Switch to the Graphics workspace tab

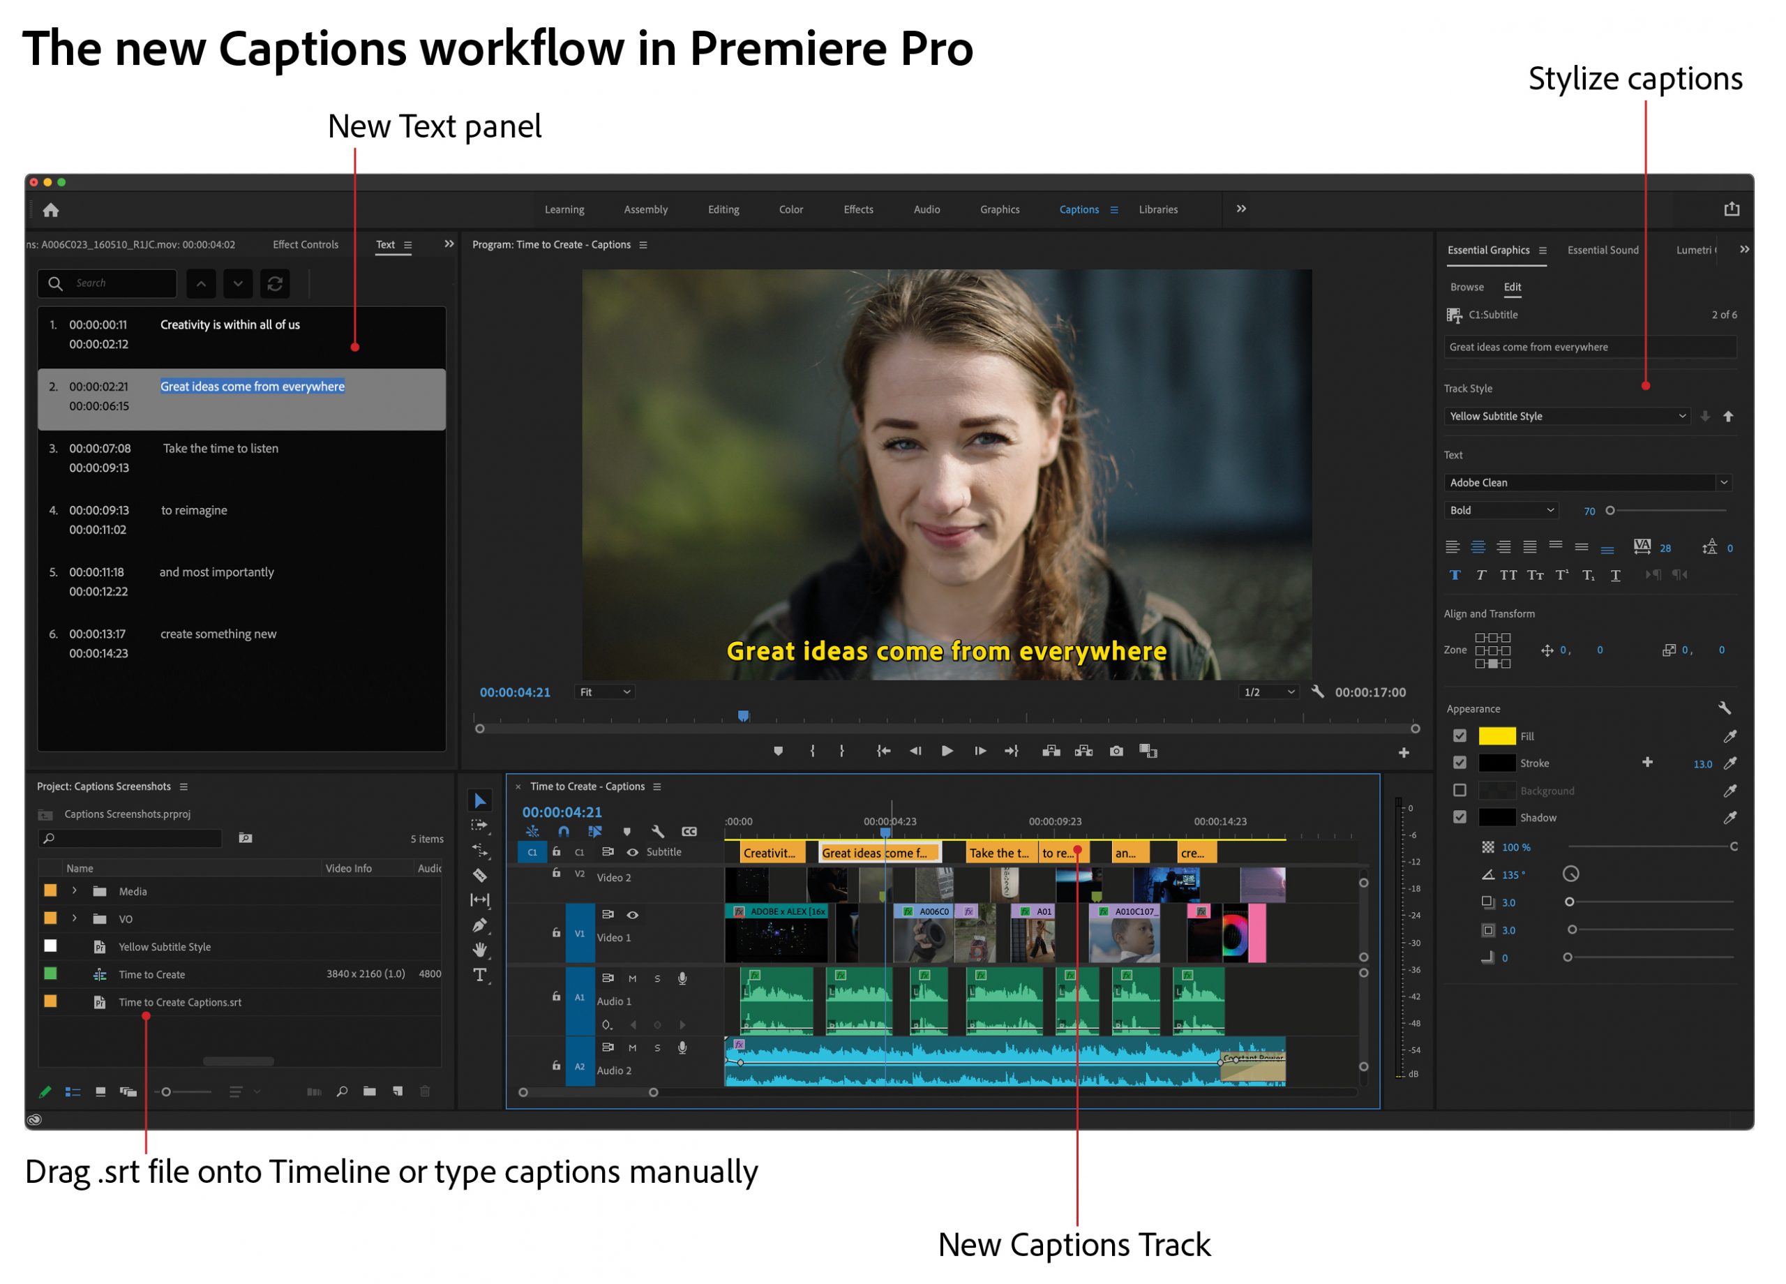999,209
